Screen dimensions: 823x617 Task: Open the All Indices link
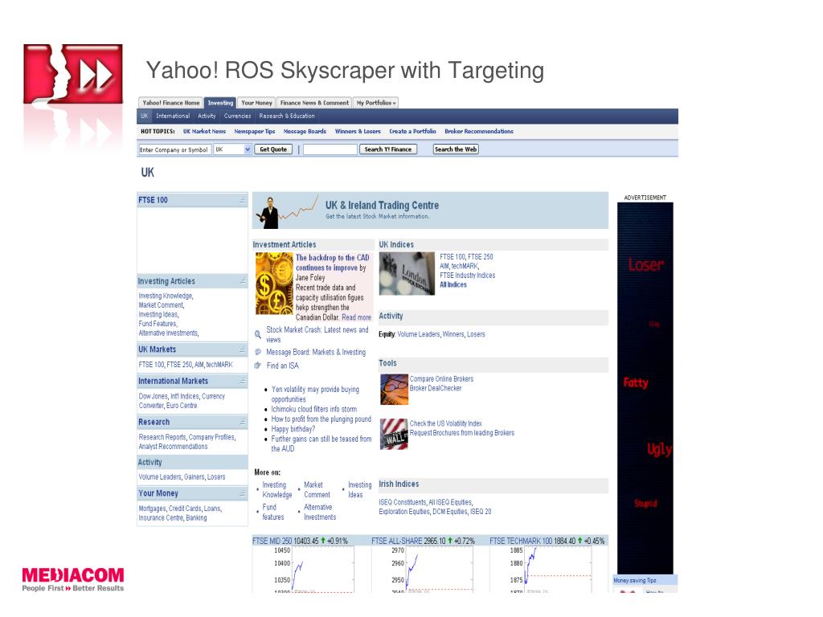pyautogui.click(x=453, y=284)
